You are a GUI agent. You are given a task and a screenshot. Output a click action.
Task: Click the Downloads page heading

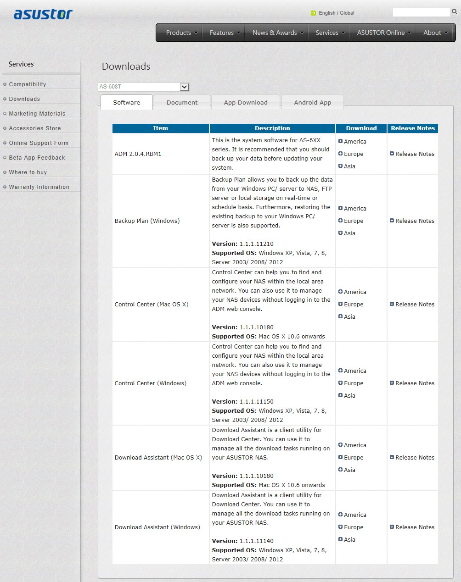tap(126, 67)
